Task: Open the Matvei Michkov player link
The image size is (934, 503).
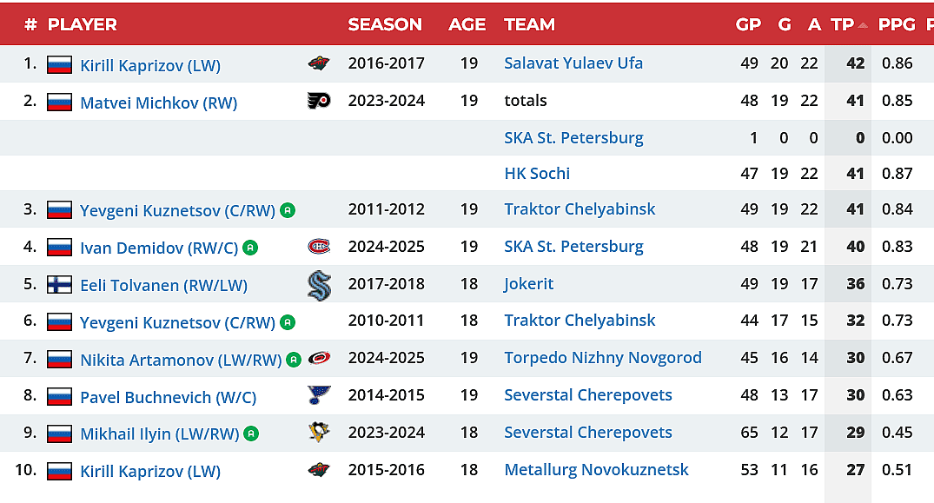Action: point(158,103)
